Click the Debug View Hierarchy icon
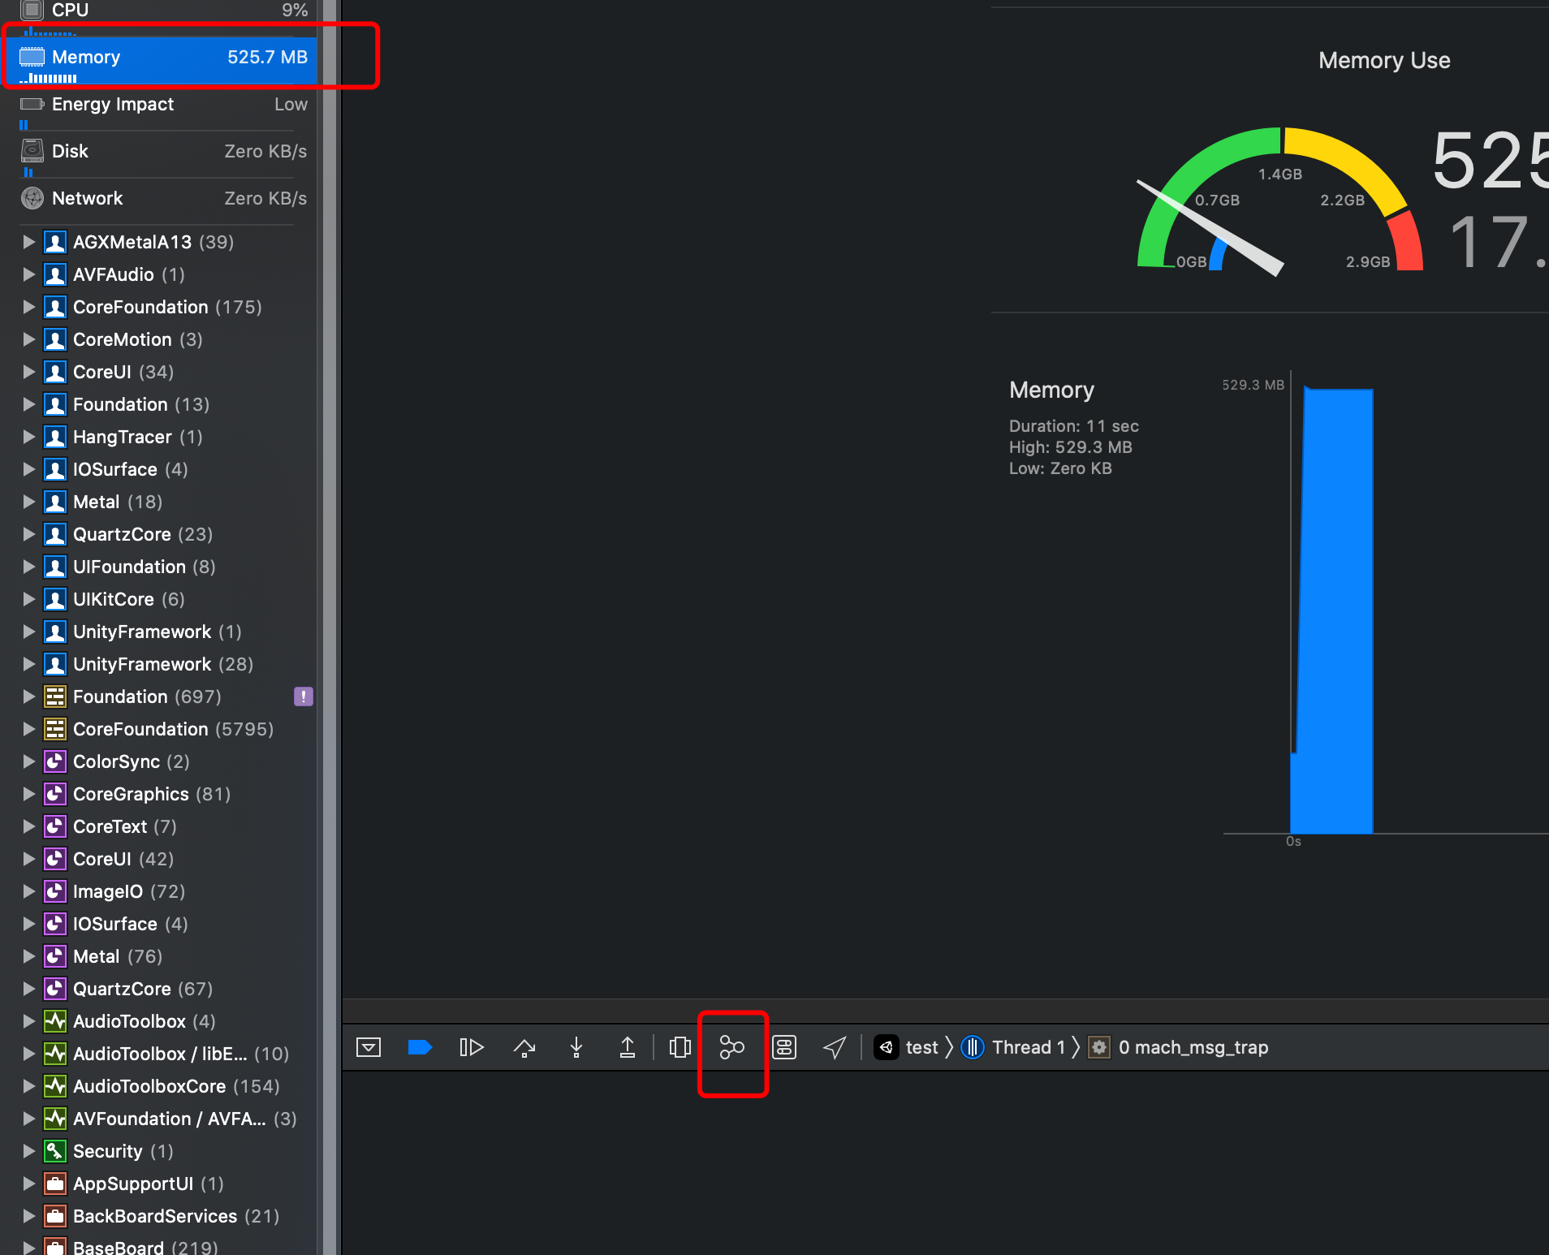 pyautogui.click(x=680, y=1047)
